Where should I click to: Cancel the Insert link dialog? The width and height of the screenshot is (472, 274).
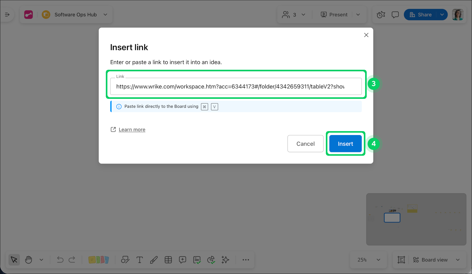point(305,144)
